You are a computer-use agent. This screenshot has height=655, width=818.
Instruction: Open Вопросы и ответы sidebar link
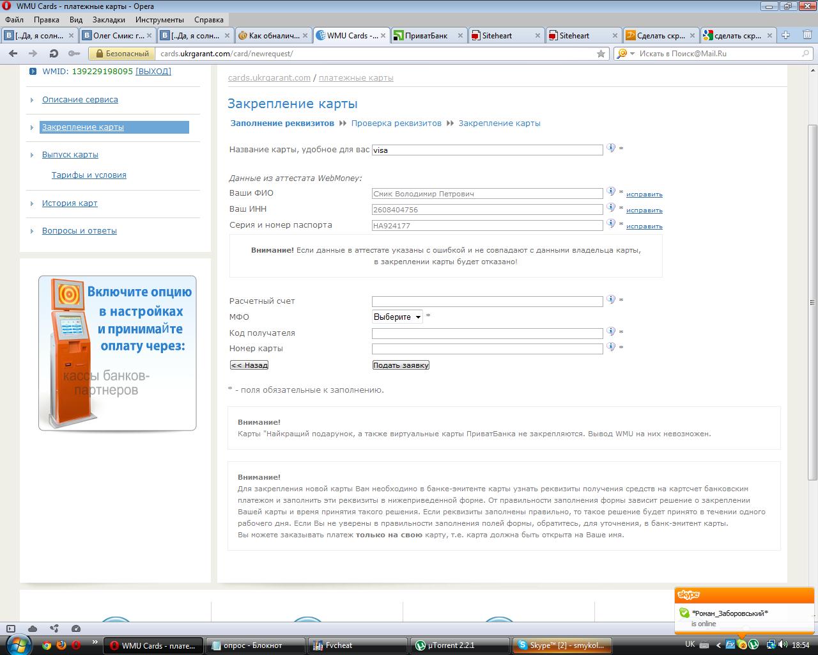click(x=79, y=230)
